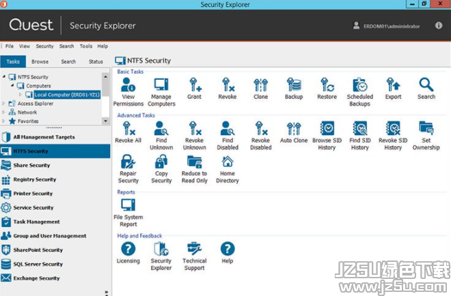Expand the Access Explorer node
Image resolution: width=451 pixels, height=296 pixels.
[x=3, y=104]
